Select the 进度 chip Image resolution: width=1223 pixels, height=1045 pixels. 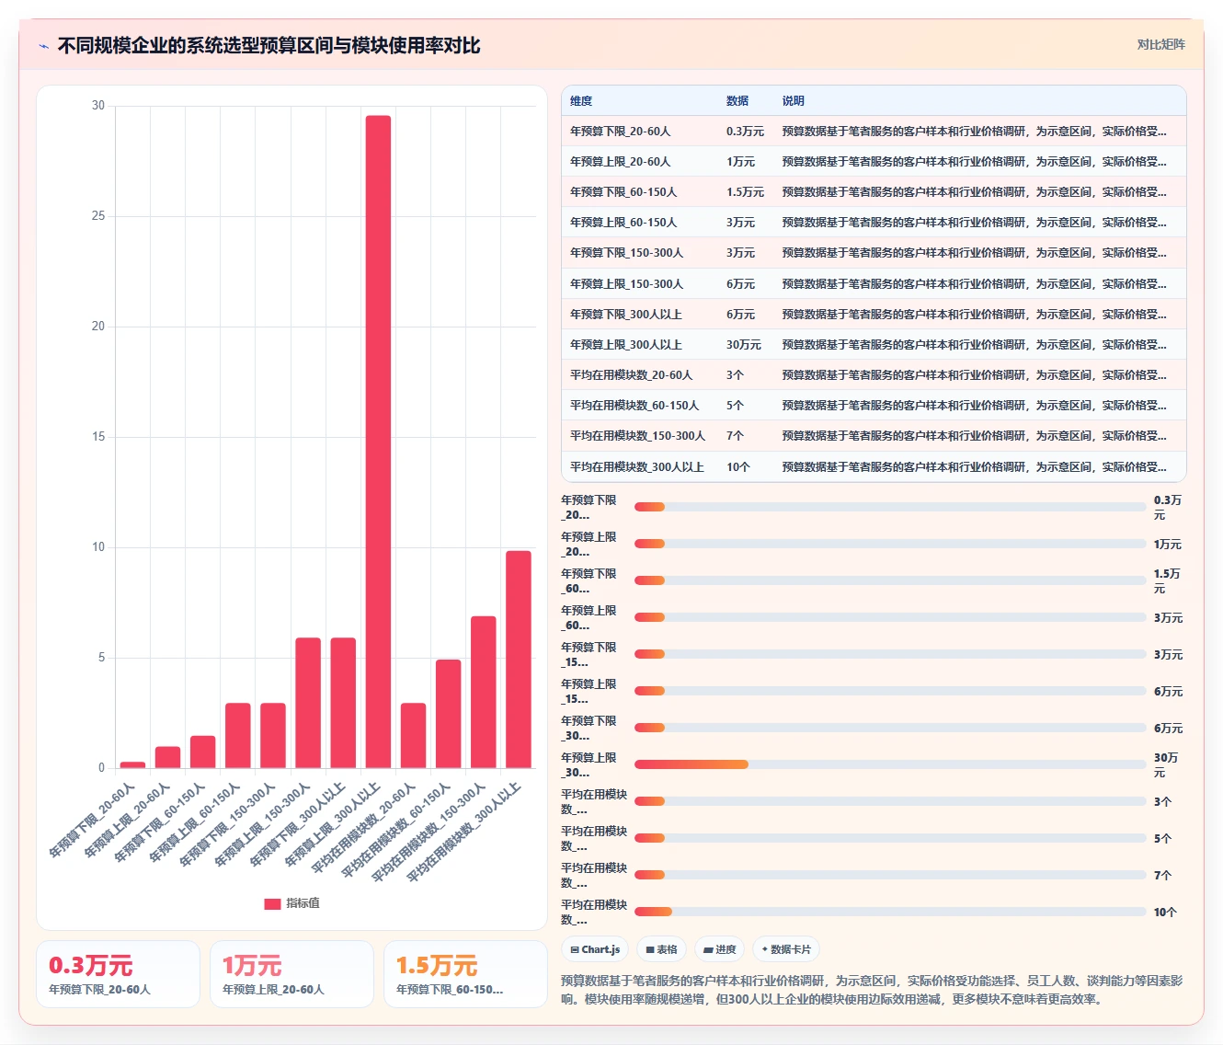coord(719,949)
